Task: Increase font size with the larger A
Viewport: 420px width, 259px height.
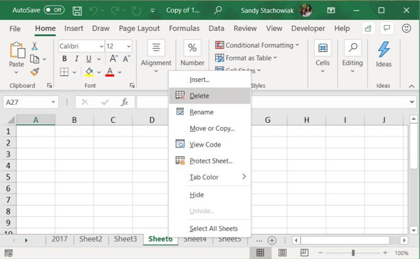Action: click(x=113, y=58)
